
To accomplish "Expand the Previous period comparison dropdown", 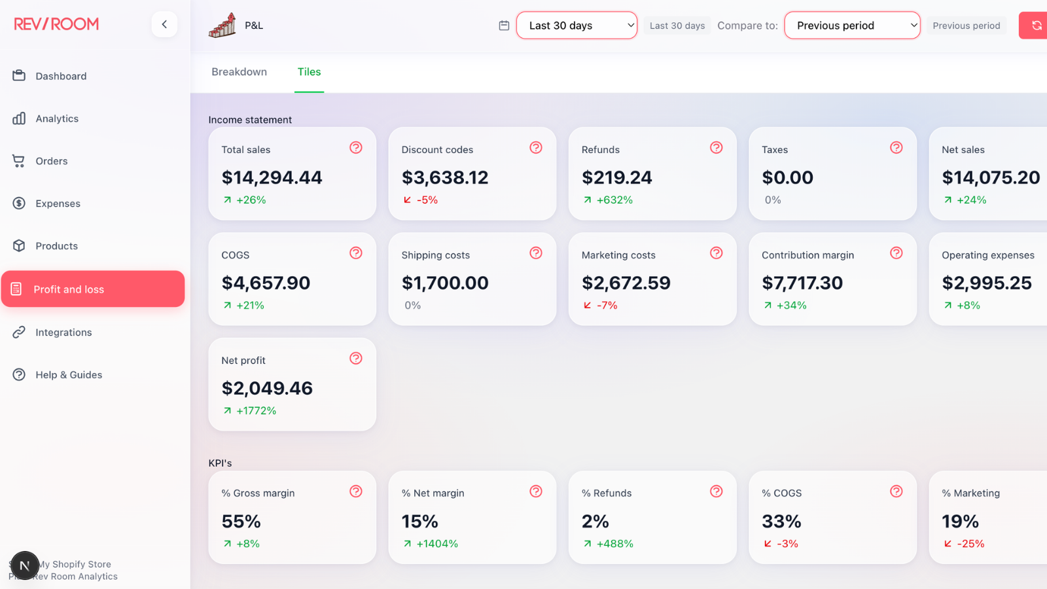I will pos(852,26).
